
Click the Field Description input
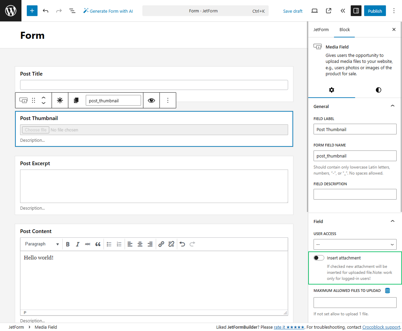[355, 194]
